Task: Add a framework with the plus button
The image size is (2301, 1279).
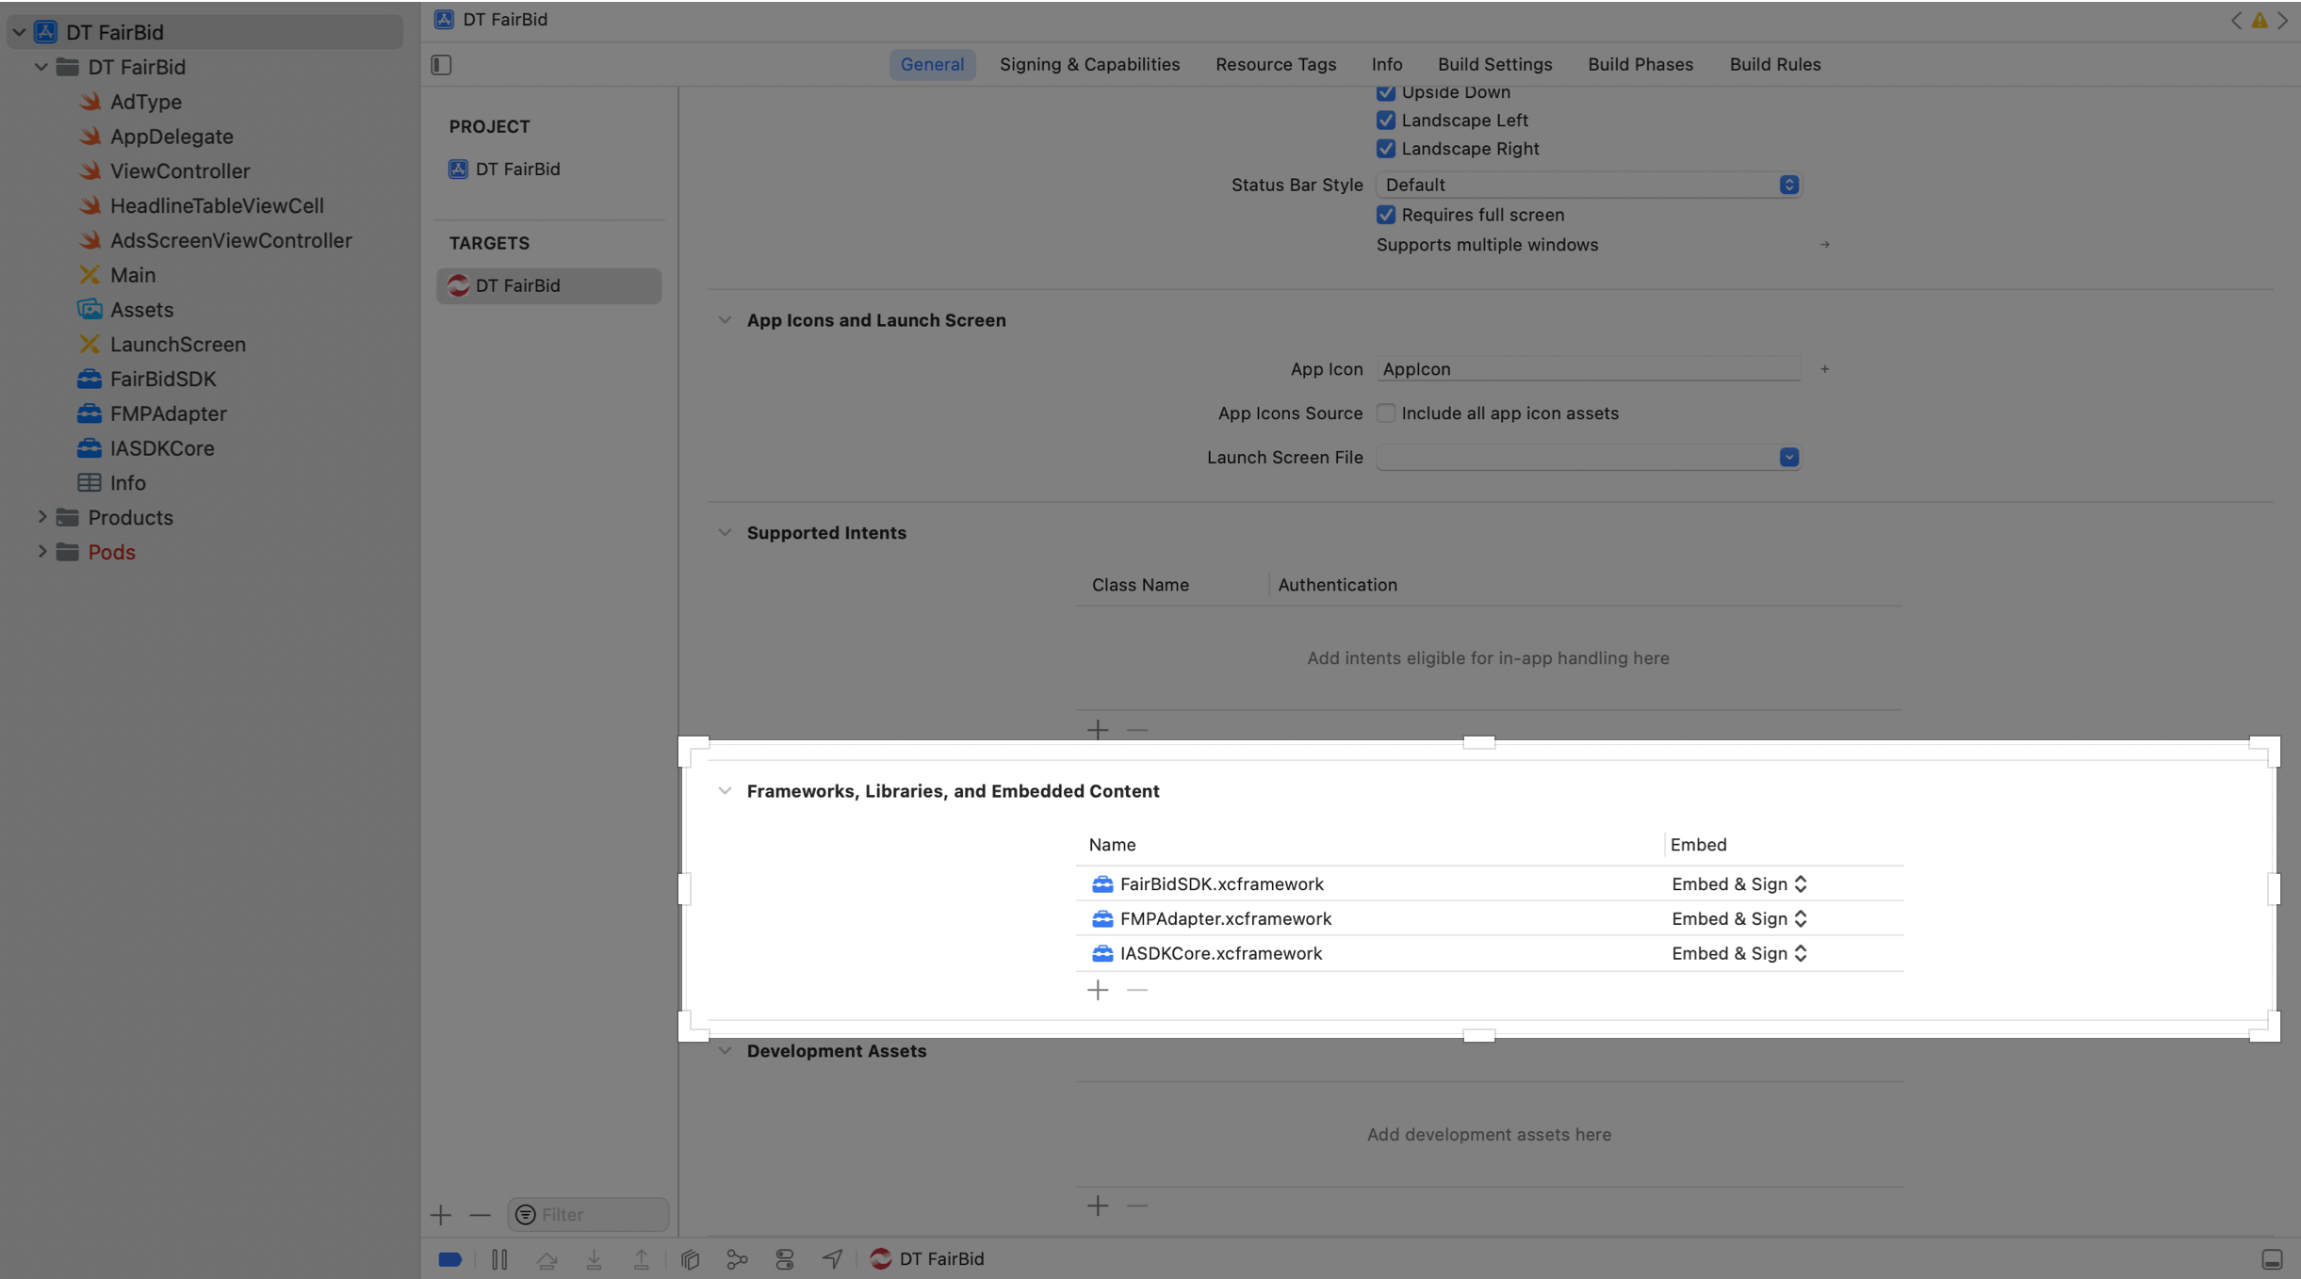Action: tap(1098, 990)
